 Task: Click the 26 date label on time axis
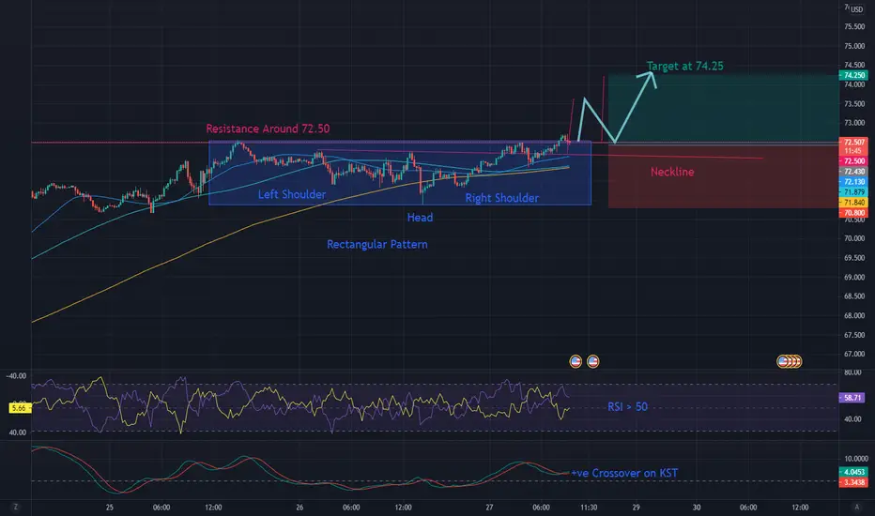299,507
